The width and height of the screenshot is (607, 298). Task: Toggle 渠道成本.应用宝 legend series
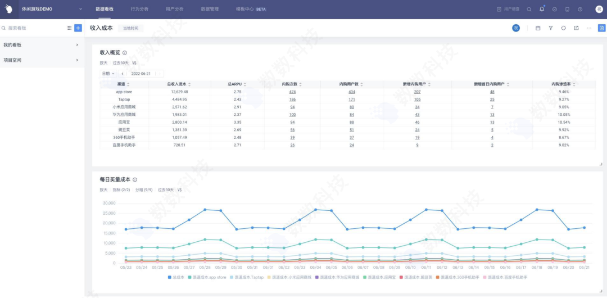(380, 277)
